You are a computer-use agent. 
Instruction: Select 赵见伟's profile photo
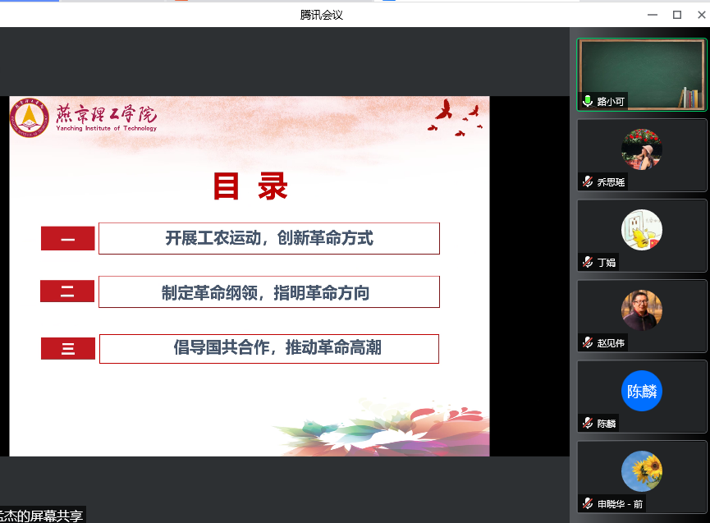click(x=641, y=310)
